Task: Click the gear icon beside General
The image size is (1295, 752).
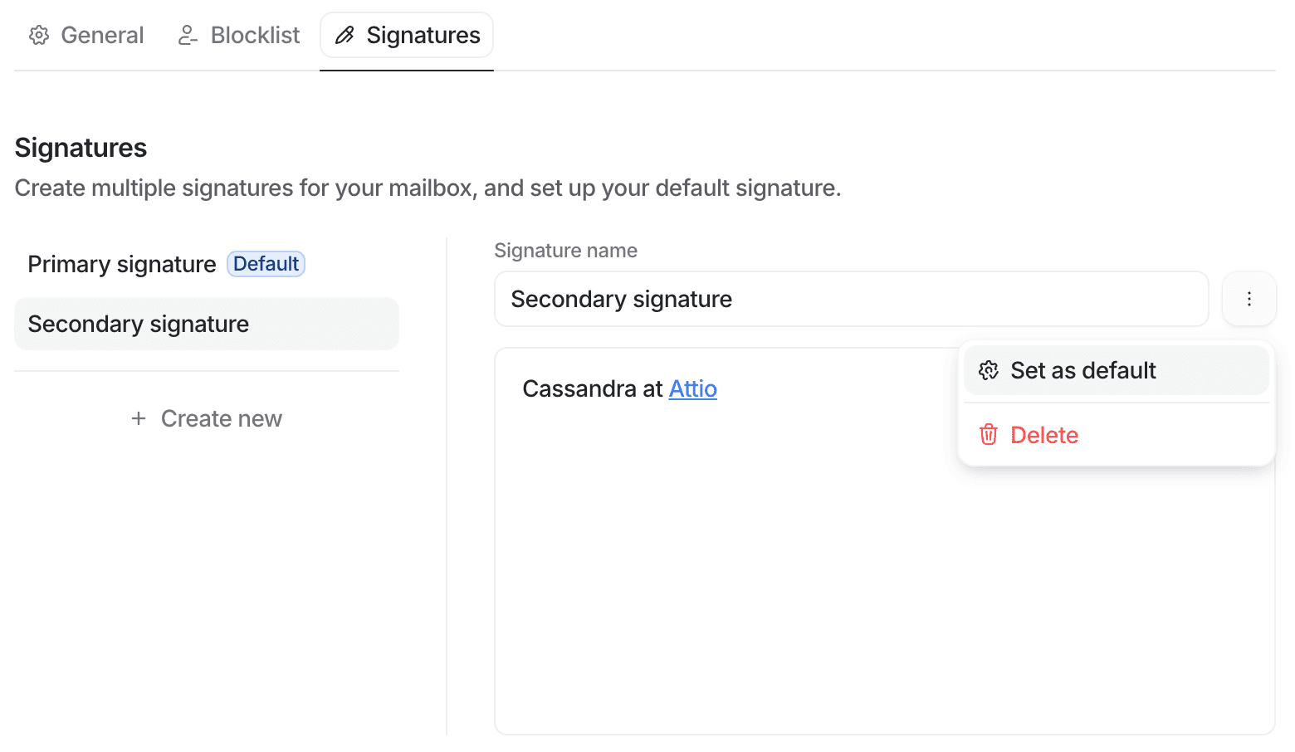Action: 39,35
